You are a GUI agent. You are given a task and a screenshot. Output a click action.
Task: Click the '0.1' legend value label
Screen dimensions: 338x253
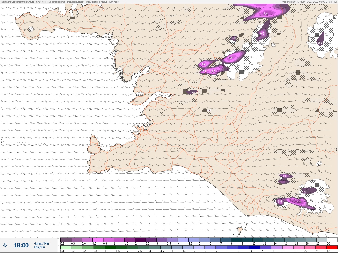[x=62, y=251]
